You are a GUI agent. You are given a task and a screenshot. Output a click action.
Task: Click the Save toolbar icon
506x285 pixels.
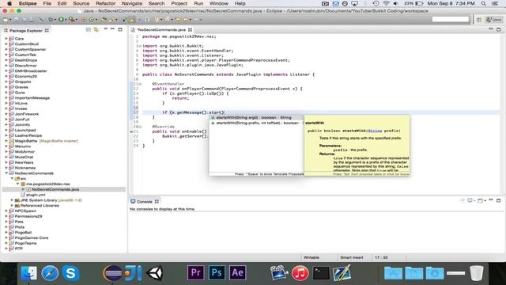click(x=16, y=20)
